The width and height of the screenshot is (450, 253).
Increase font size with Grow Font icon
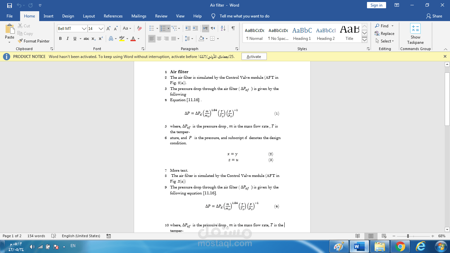point(108,29)
